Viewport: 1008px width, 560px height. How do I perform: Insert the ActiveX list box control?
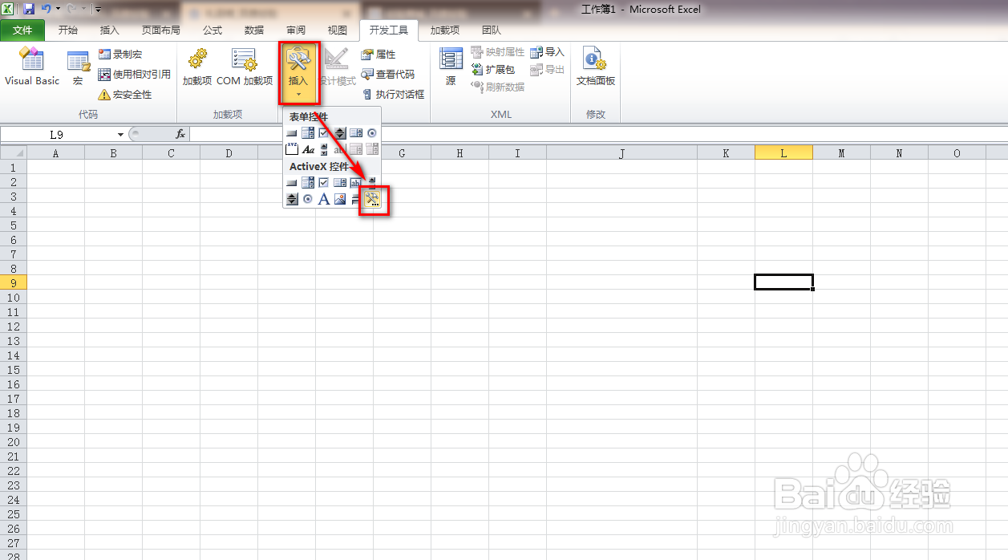340,183
